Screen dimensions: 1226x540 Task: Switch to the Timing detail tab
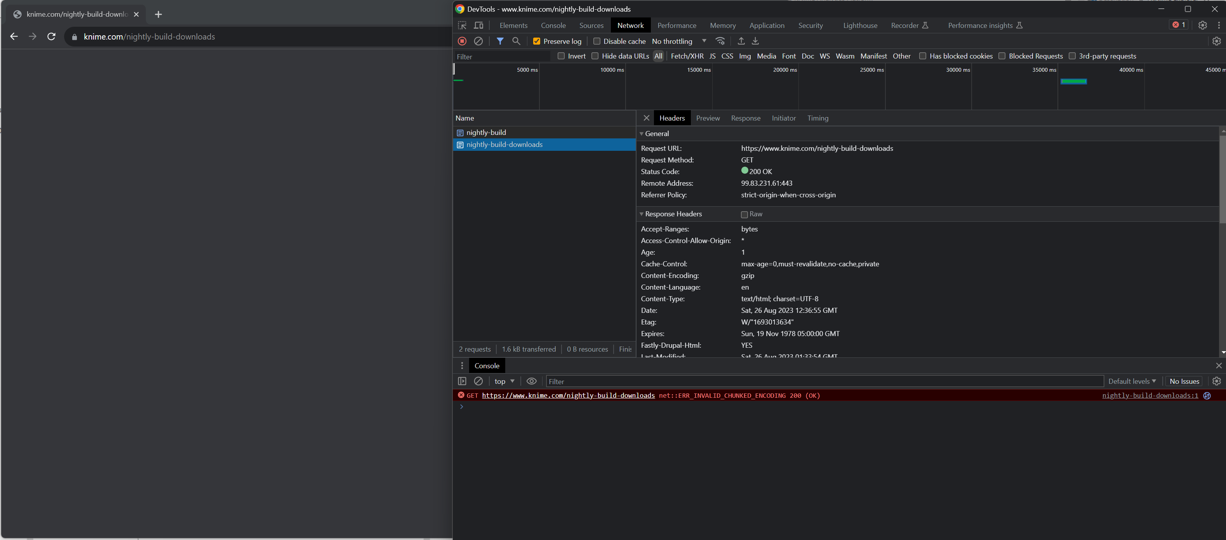point(817,118)
